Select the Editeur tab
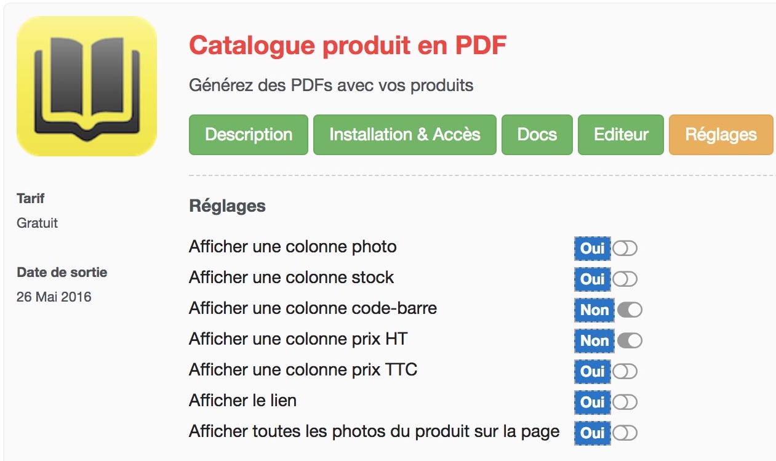776x461 pixels. pyautogui.click(x=621, y=135)
